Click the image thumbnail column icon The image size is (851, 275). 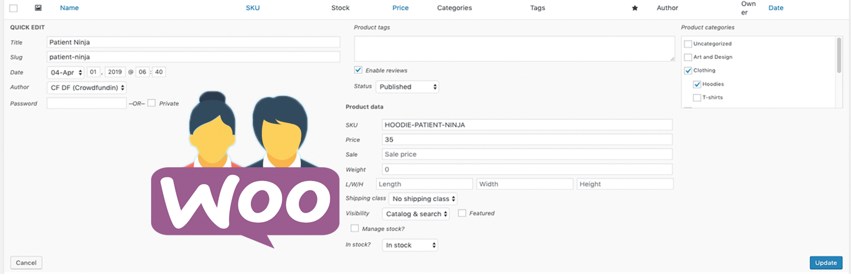(38, 8)
